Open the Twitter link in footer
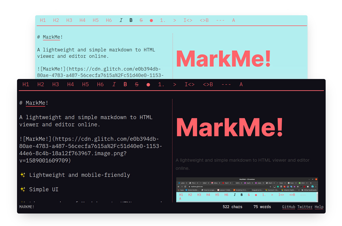The width and height of the screenshot is (342, 226). (x=305, y=207)
